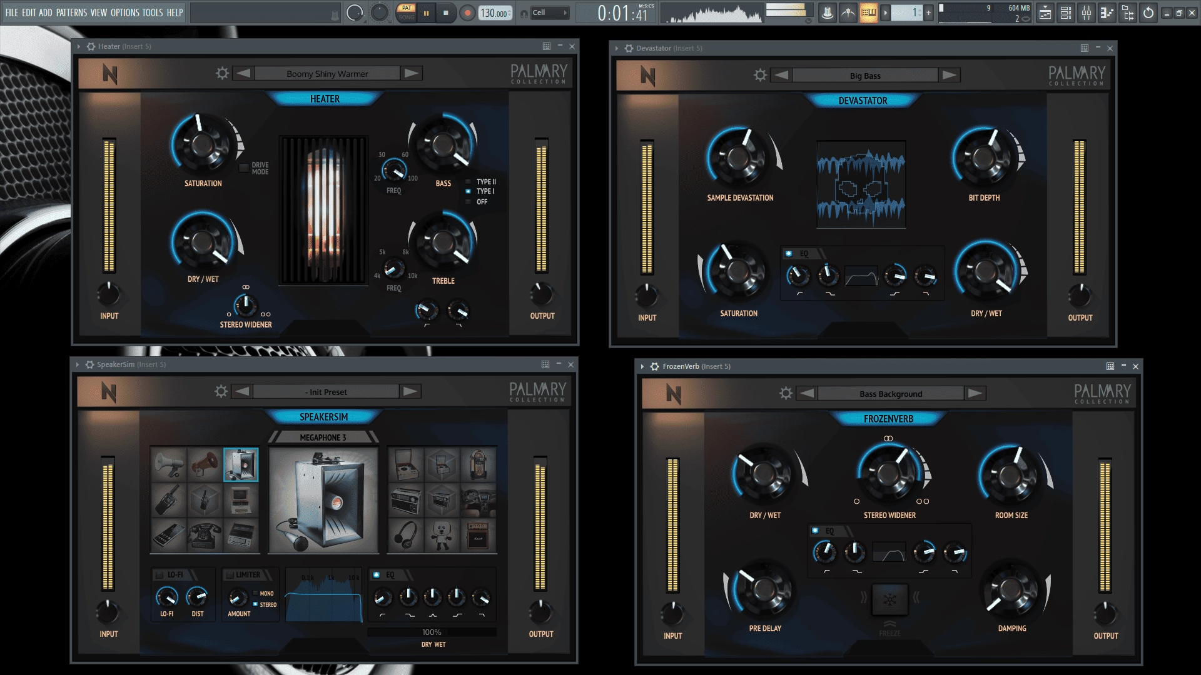This screenshot has width=1201, height=675.
Task: Click the SpeakerSim preset settings gear icon
Action: pyautogui.click(x=221, y=392)
